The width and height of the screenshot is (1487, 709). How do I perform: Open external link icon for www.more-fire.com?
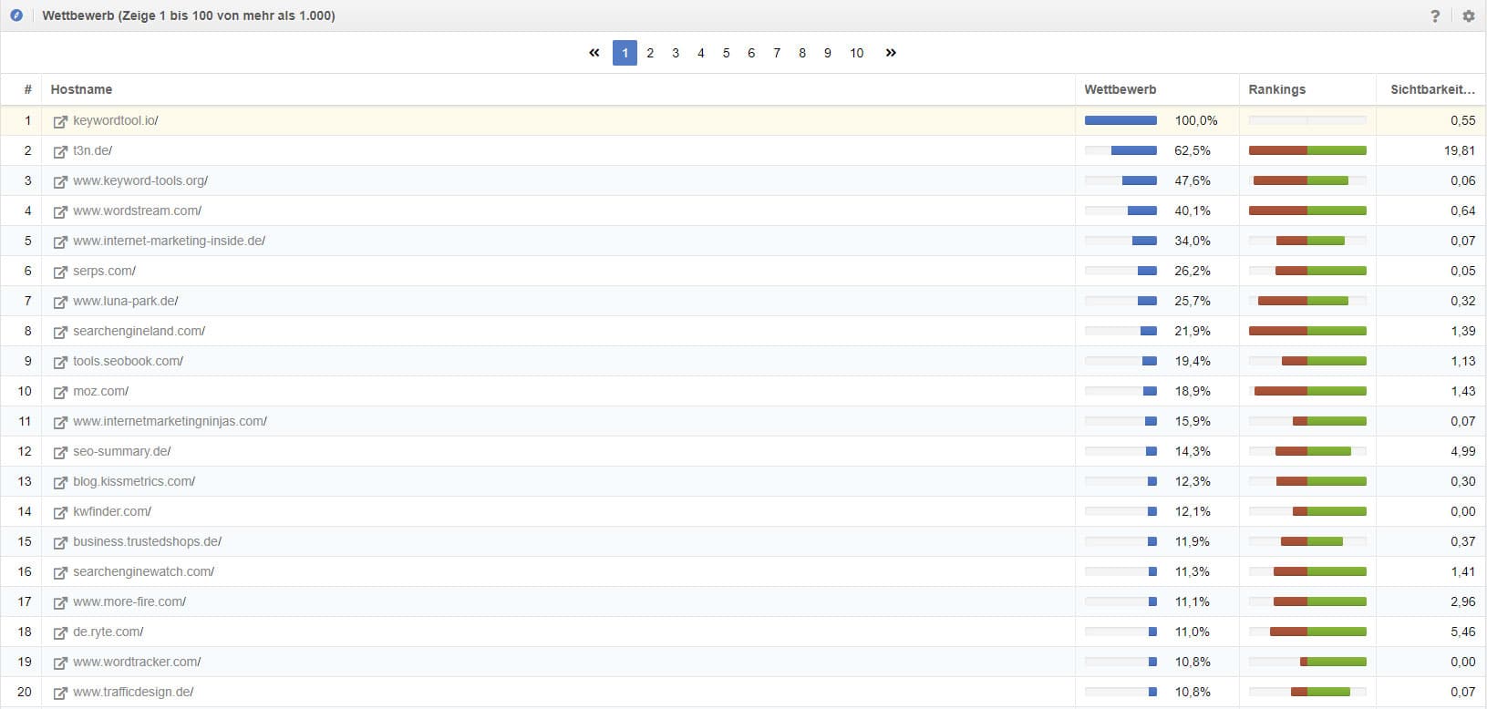[60, 602]
